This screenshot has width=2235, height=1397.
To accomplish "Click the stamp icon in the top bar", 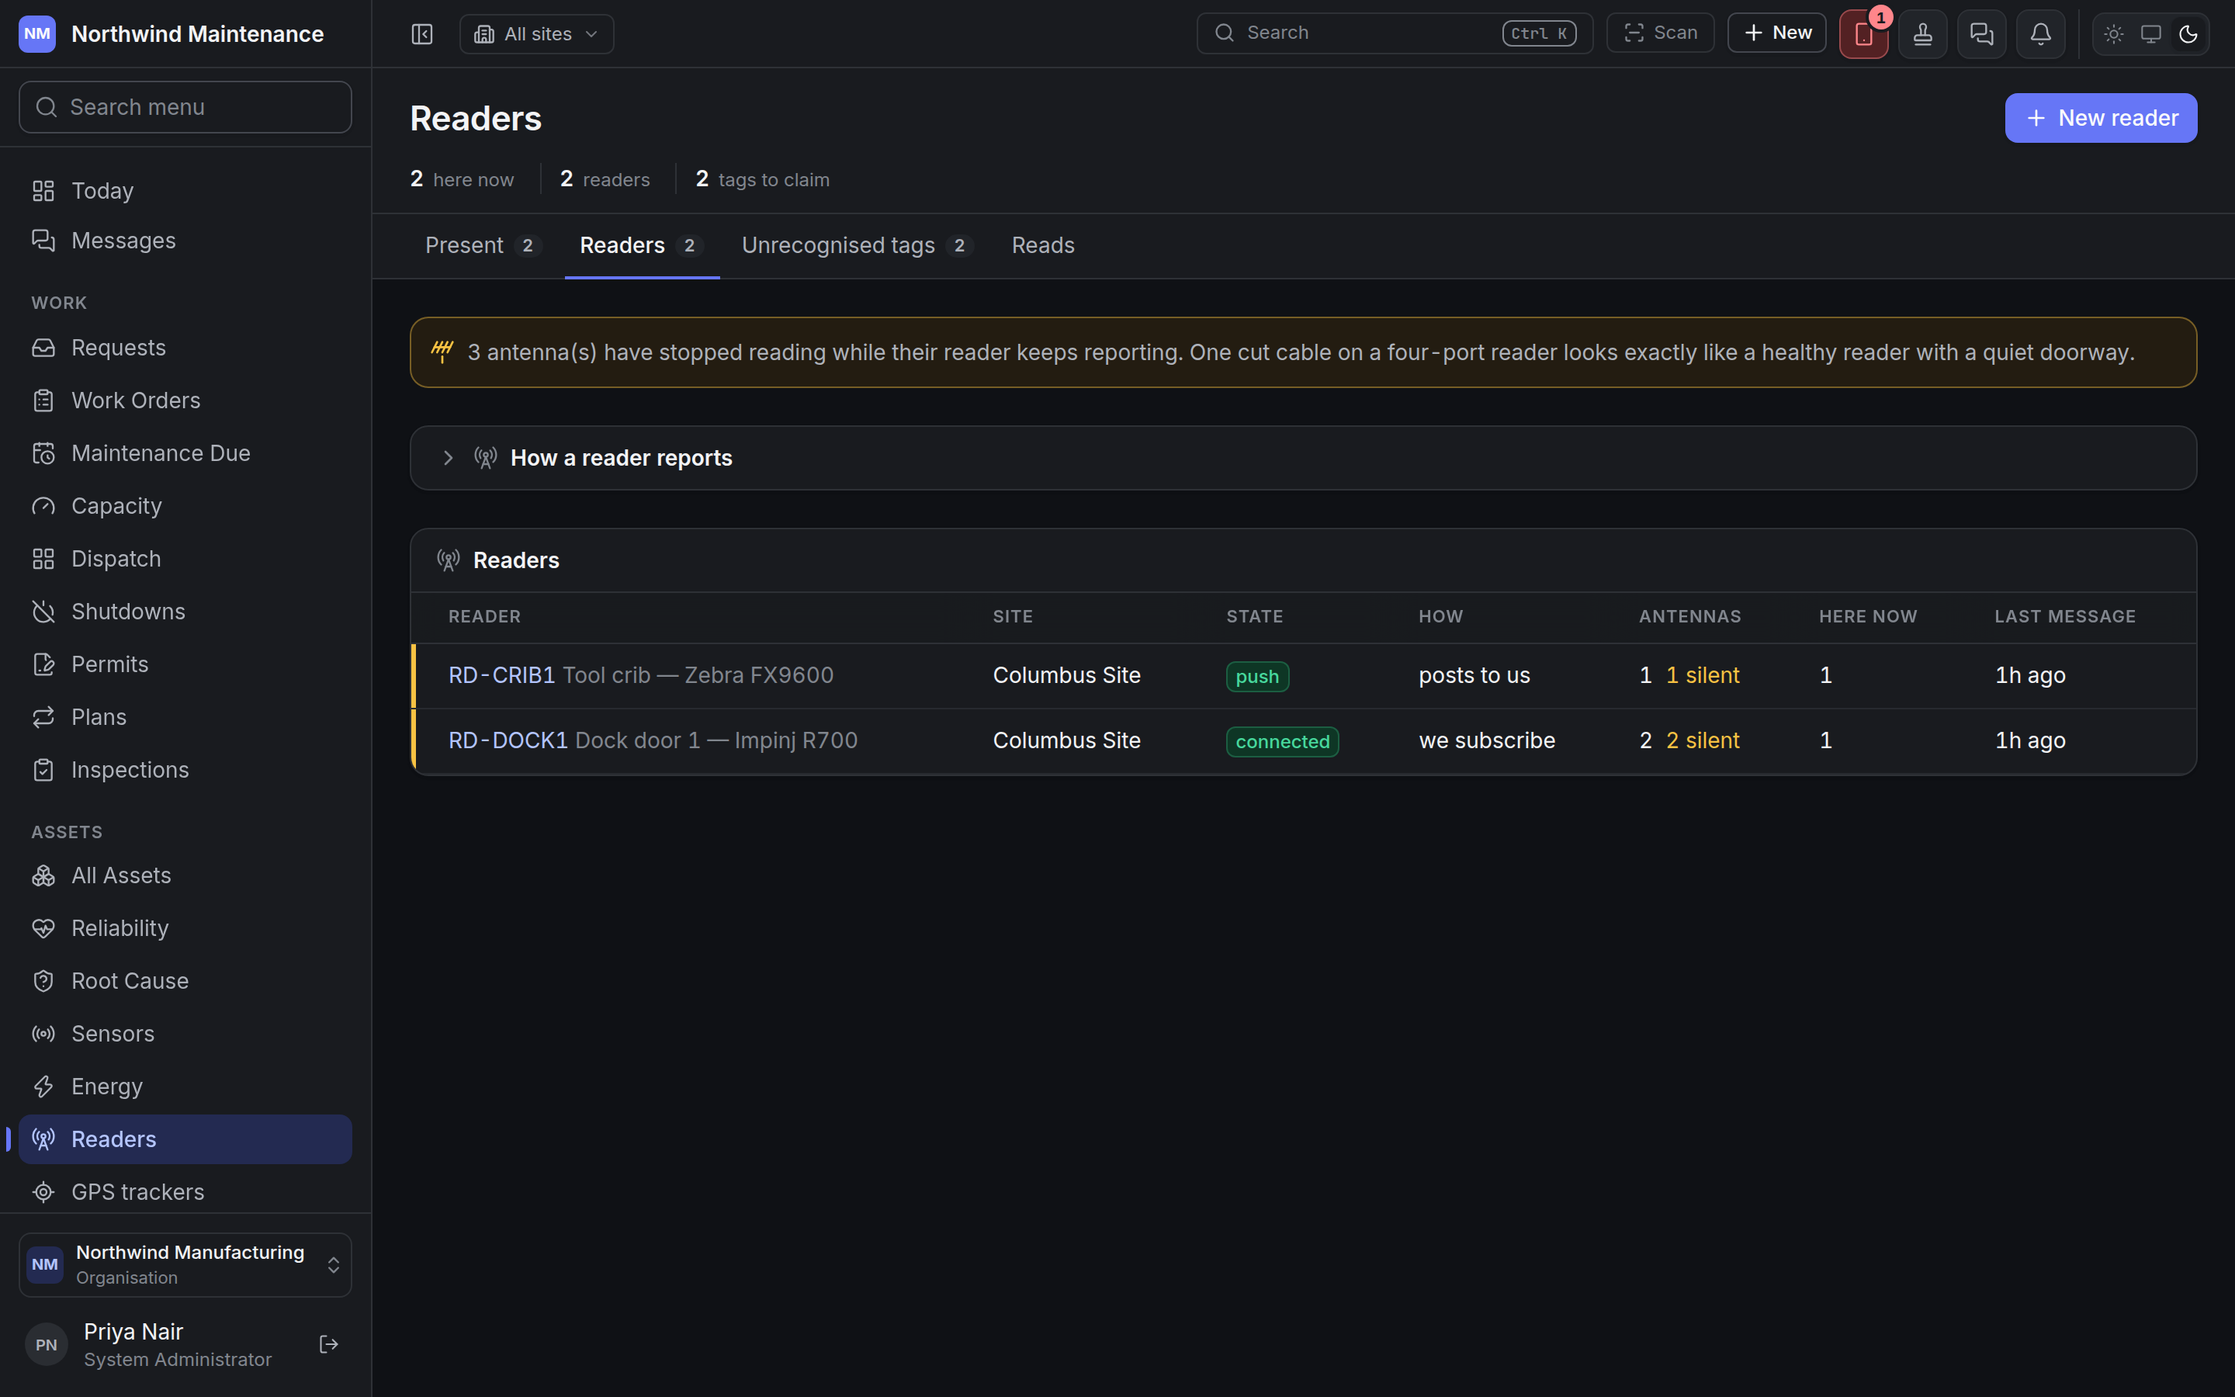I will click(x=1923, y=34).
